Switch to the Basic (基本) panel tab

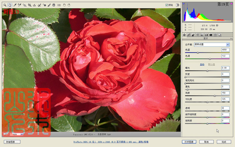[x=184, y=35]
